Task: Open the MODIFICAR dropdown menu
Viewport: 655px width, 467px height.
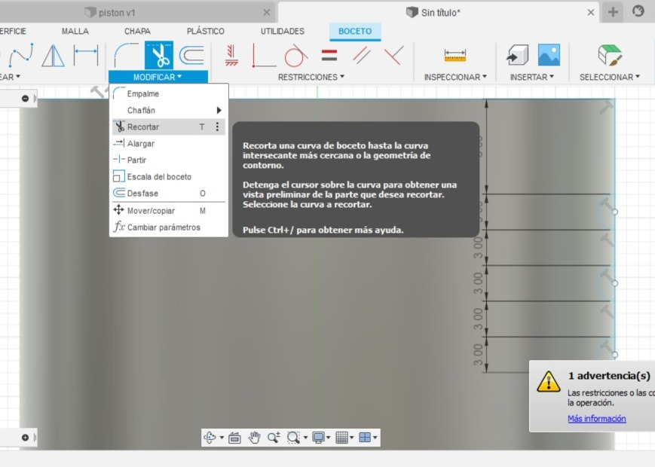Action: coord(158,78)
